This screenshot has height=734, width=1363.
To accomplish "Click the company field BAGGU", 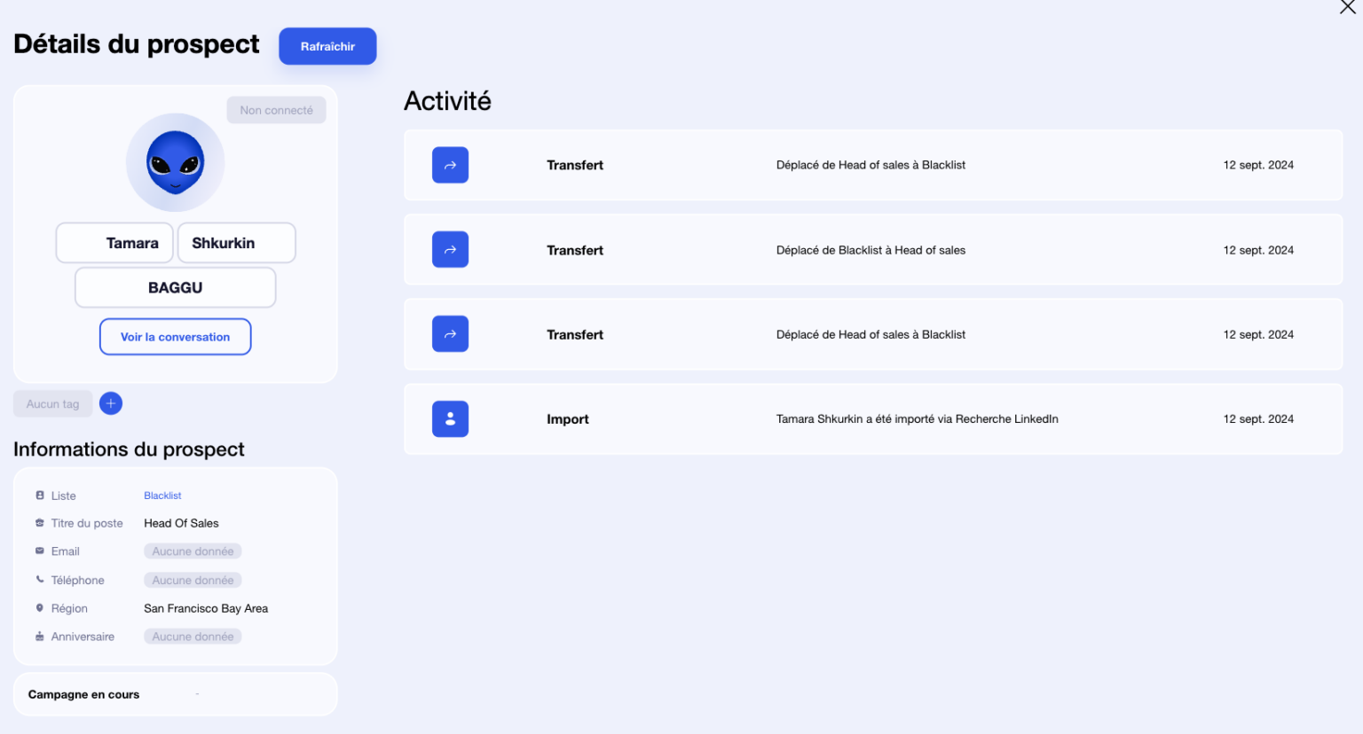I will (175, 288).
